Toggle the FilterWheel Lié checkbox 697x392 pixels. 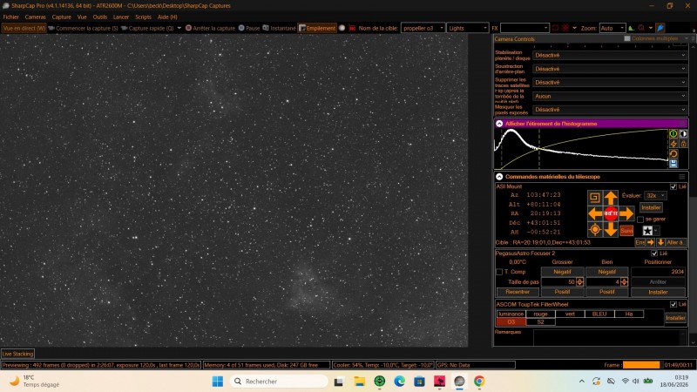(x=673, y=304)
